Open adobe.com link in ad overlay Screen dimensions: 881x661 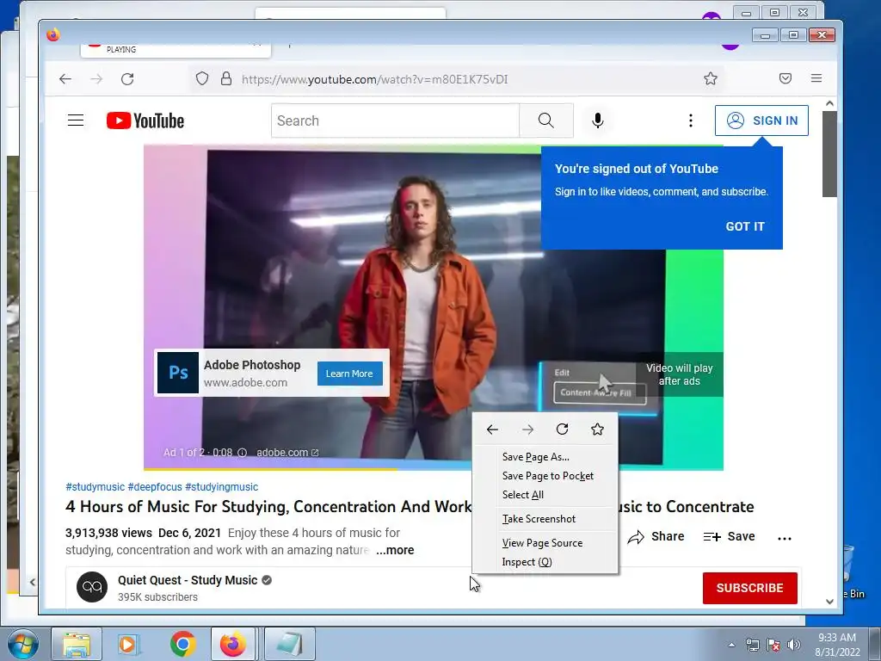[x=287, y=453]
